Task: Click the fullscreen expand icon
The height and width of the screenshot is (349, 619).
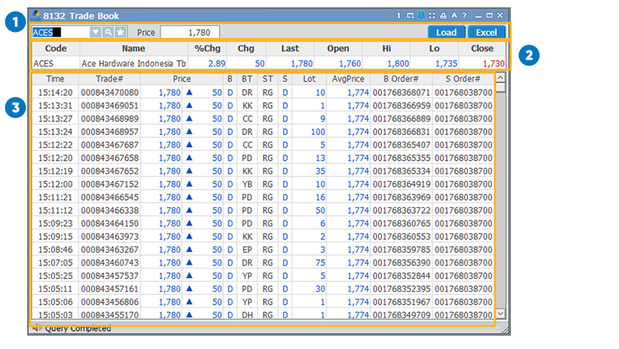Action: coord(432,15)
